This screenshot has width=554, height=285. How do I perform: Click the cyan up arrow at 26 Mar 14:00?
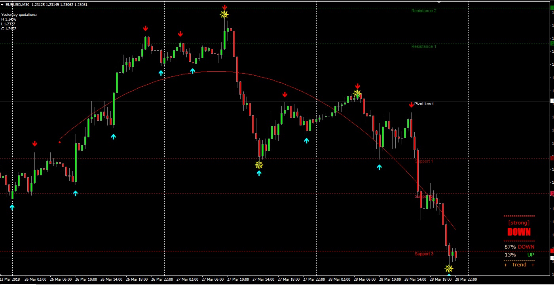point(114,137)
